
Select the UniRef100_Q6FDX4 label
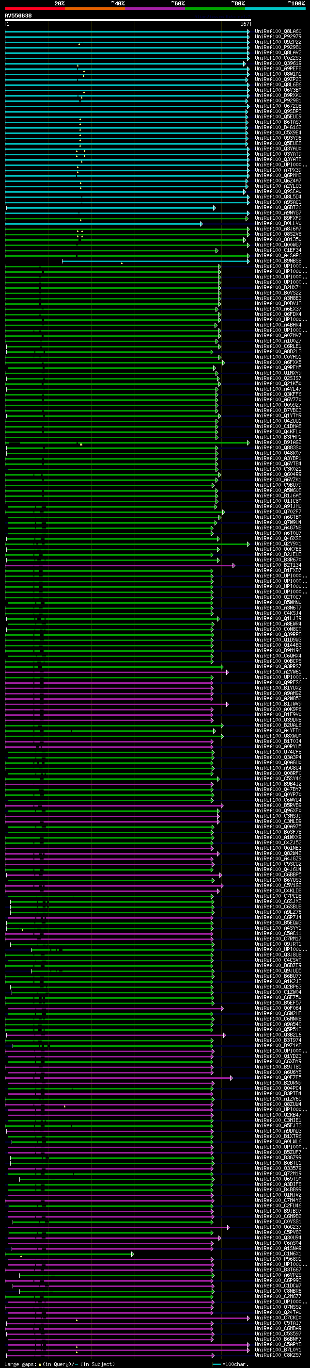coord(278,314)
